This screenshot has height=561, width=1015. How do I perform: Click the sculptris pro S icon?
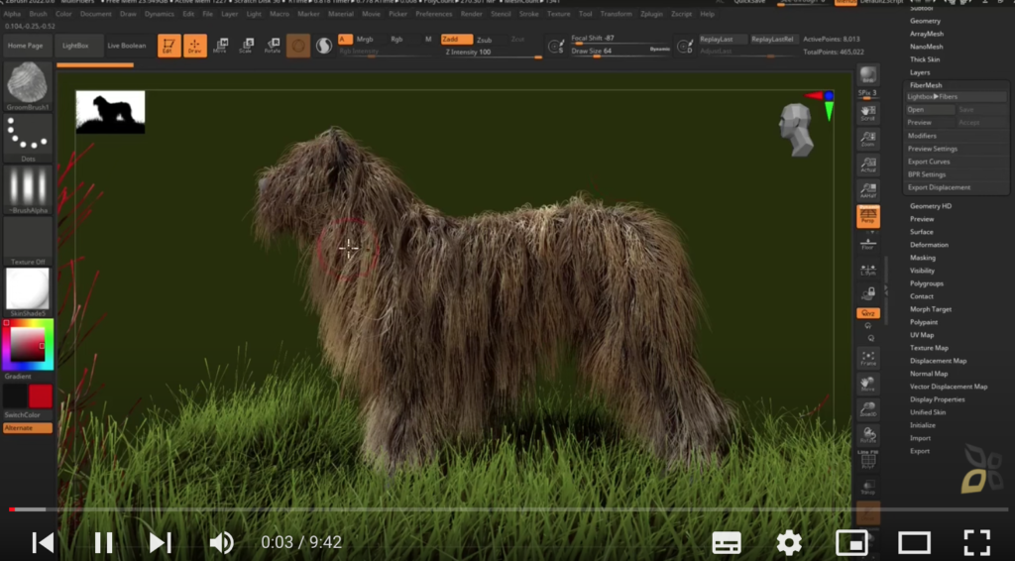(324, 46)
